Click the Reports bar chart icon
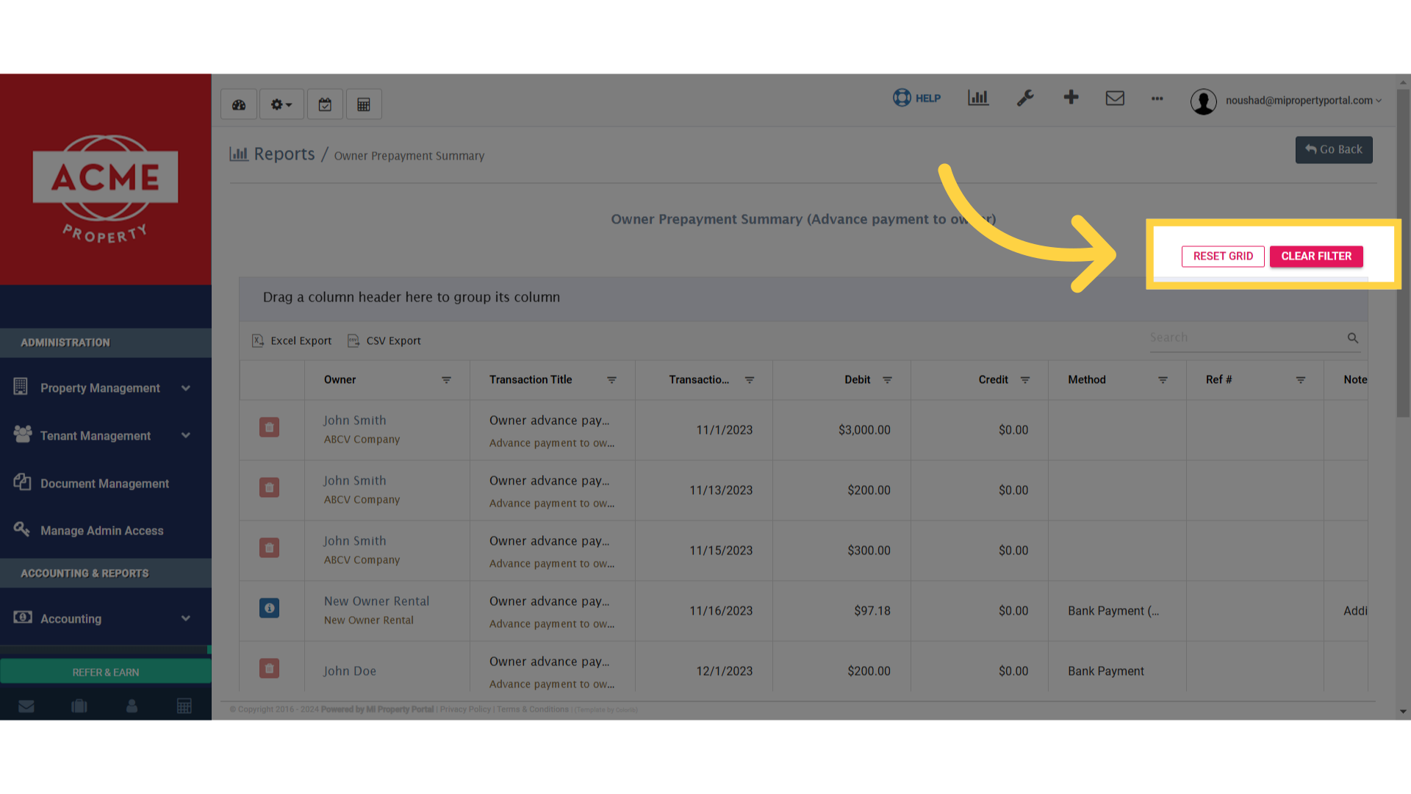 click(x=977, y=98)
